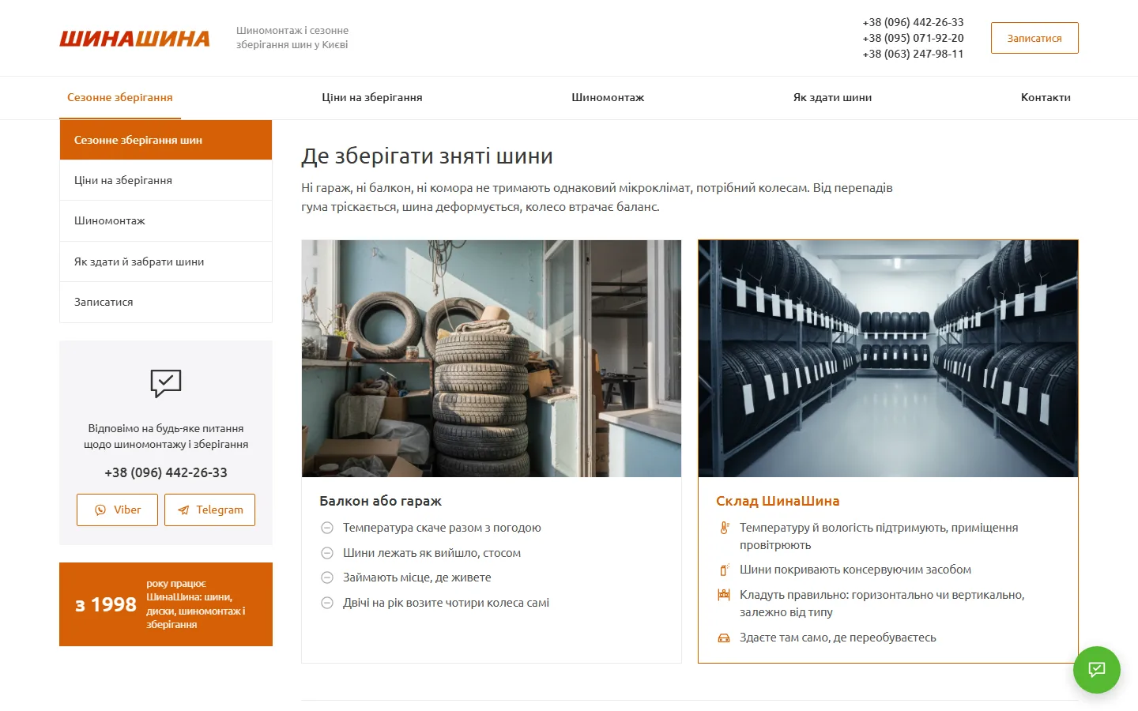The image size is (1138, 711).
Task: Click the minus icon beside Займають місце
Action: coord(327,577)
